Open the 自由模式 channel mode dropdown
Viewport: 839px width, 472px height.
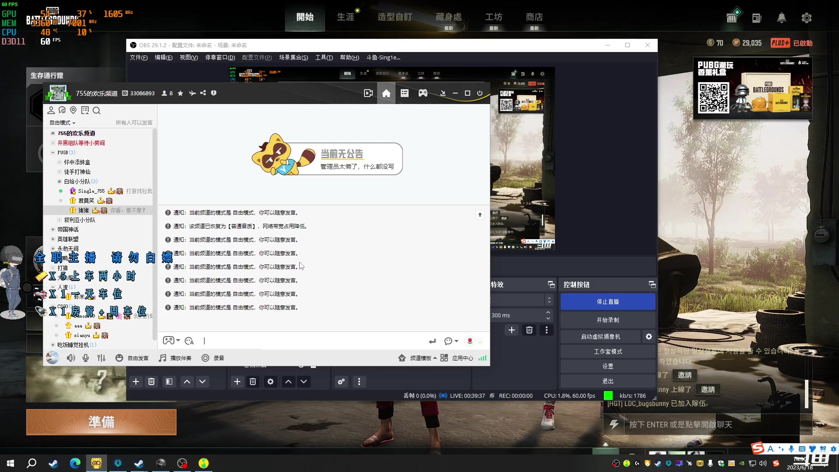pos(62,123)
